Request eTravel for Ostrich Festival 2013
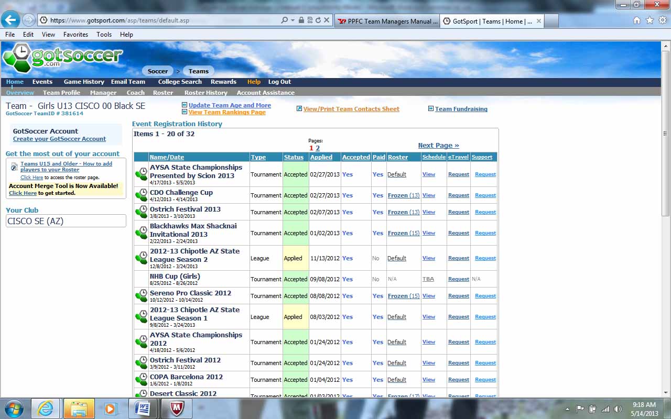This screenshot has height=419, width=671. (459, 212)
